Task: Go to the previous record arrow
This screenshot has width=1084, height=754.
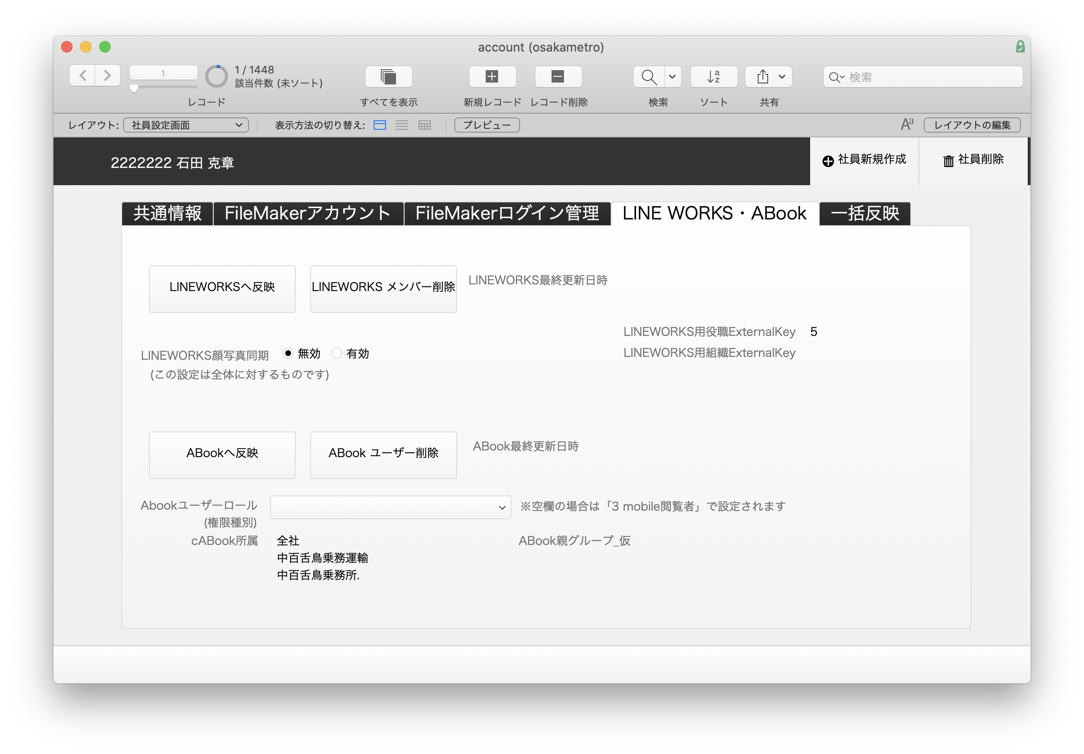Action: 83,76
